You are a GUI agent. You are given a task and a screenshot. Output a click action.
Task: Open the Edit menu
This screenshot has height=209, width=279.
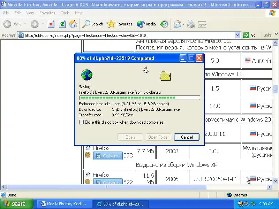(x=17, y=13)
